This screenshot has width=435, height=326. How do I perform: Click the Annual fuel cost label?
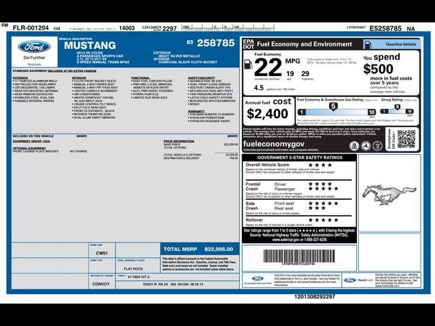268,102
